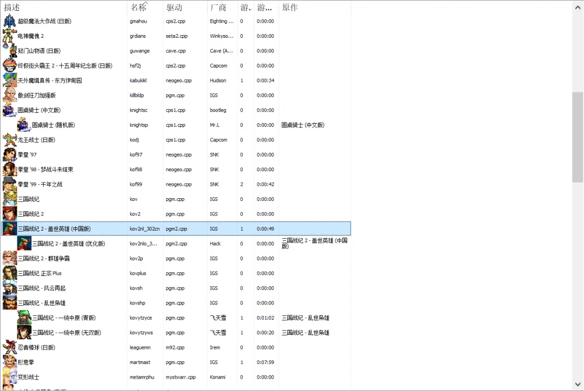Click the 三国战纪 风云再起 icon

(10, 288)
